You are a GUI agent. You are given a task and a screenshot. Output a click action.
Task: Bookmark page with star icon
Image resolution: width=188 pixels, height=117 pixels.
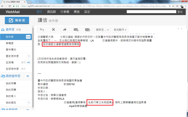(x=173, y=6)
